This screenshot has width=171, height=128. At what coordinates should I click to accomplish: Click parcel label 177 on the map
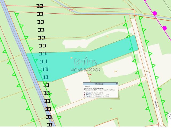click(116, 71)
